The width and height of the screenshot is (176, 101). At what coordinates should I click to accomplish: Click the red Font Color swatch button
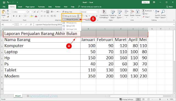point(36,16)
